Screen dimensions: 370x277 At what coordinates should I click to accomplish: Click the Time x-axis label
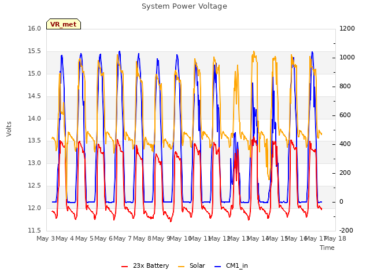pos(327,248)
